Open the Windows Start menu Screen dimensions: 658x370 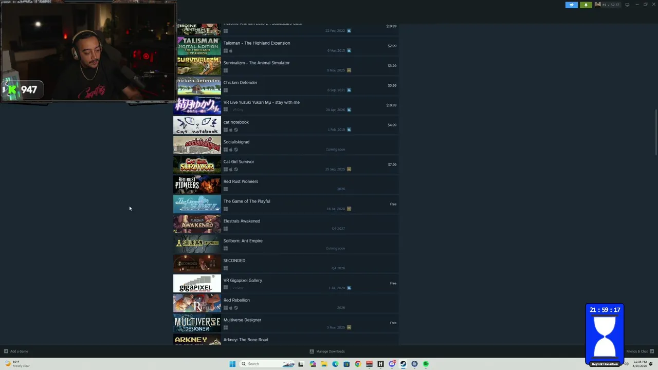point(232,364)
